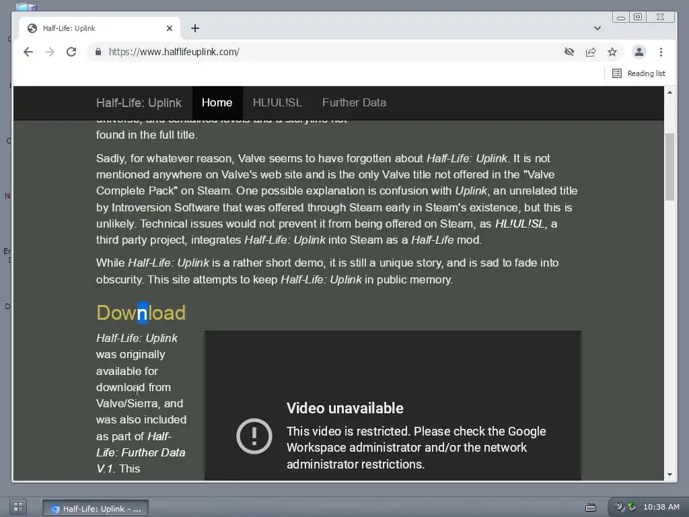Minimize the browser window

coord(621,17)
